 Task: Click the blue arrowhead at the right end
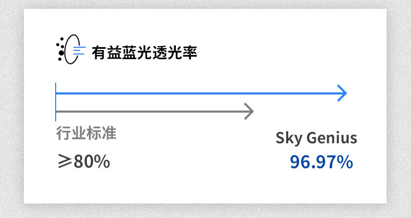(342, 93)
